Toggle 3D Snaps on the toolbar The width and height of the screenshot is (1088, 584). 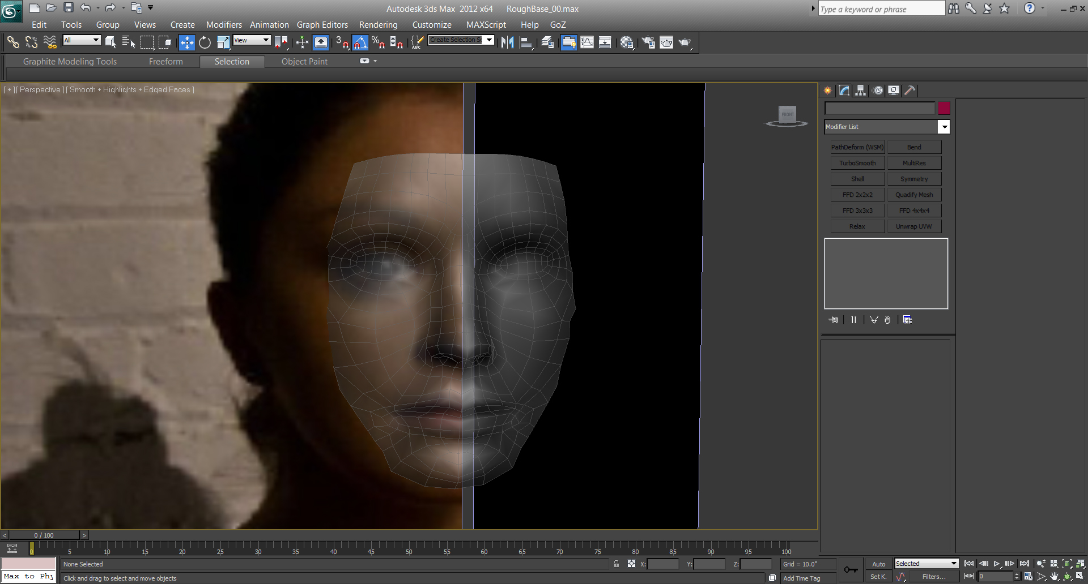coord(342,42)
